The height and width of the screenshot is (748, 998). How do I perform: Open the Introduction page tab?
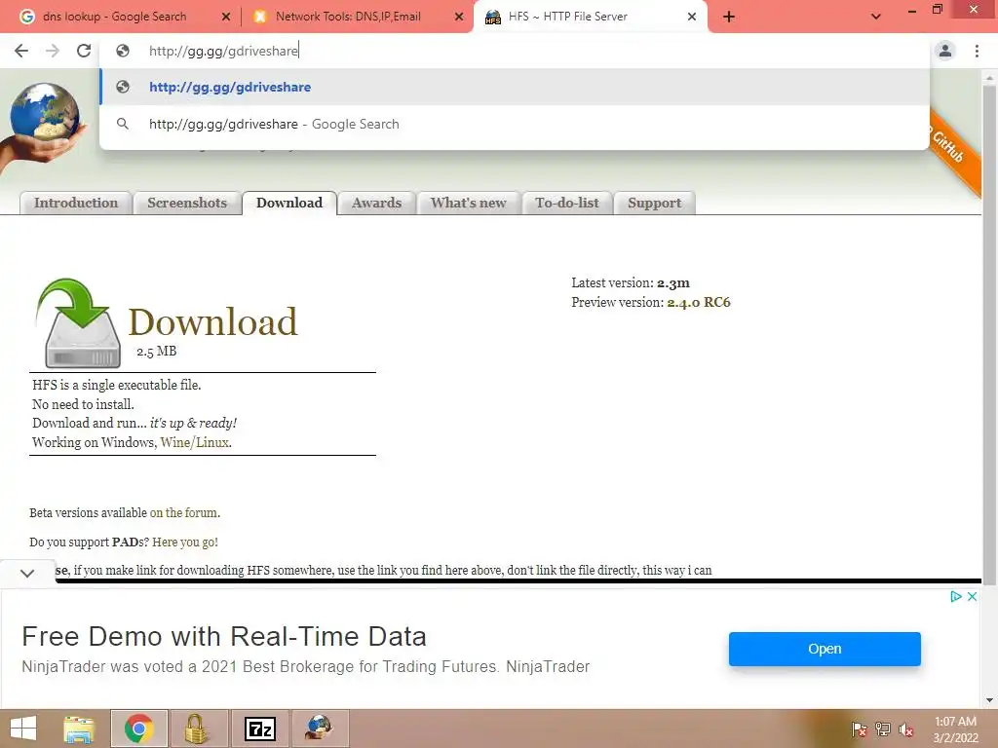click(76, 203)
